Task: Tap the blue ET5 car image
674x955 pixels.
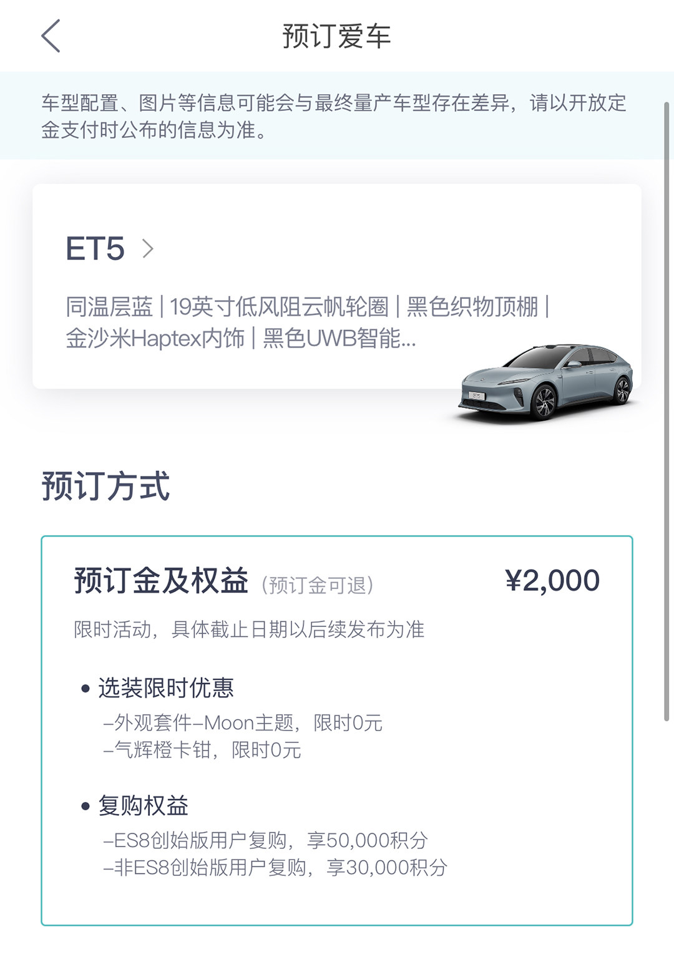Action: pos(546,382)
